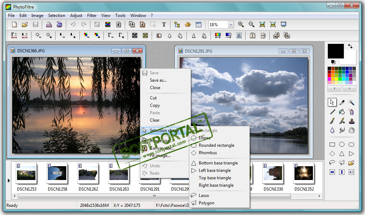
Task: Click the Zoom in magnifier icon
Action: (x=241, y=24)
